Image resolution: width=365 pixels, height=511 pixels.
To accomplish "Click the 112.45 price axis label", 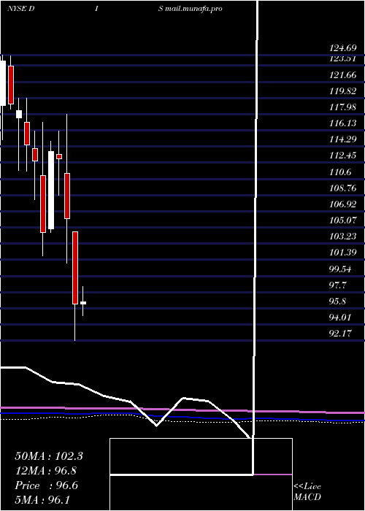I will pyautogui.click(x=343, y=155).
